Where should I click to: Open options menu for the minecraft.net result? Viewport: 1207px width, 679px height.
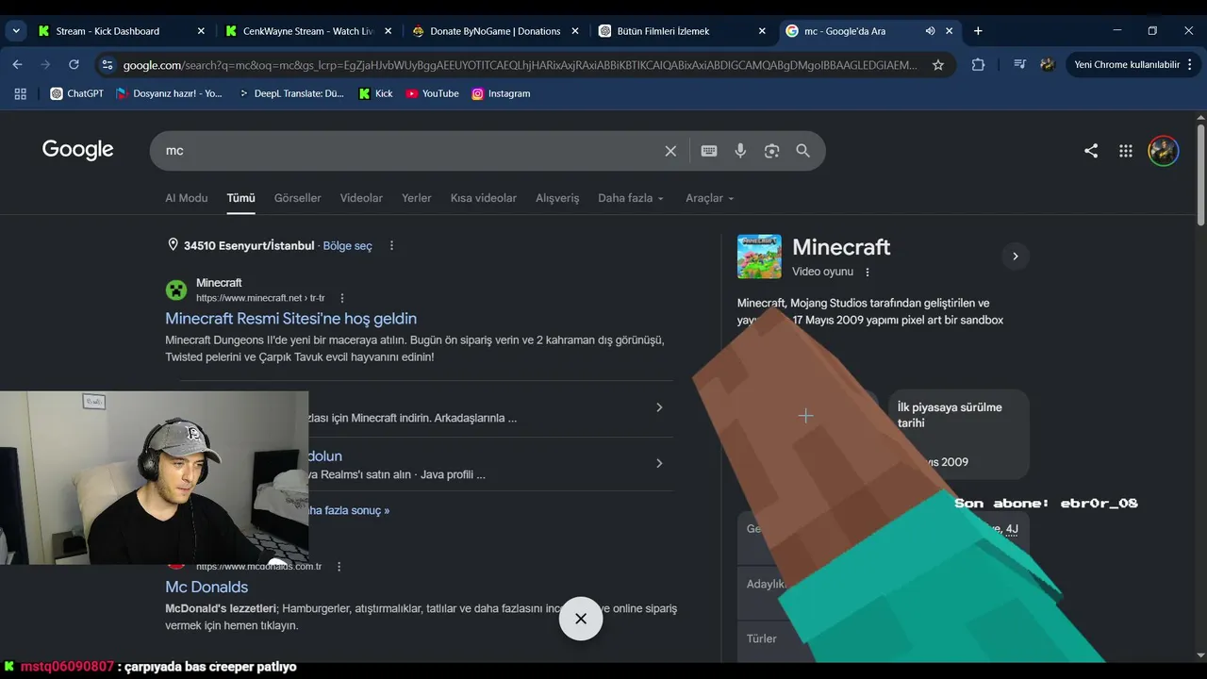tap(342, 298)
